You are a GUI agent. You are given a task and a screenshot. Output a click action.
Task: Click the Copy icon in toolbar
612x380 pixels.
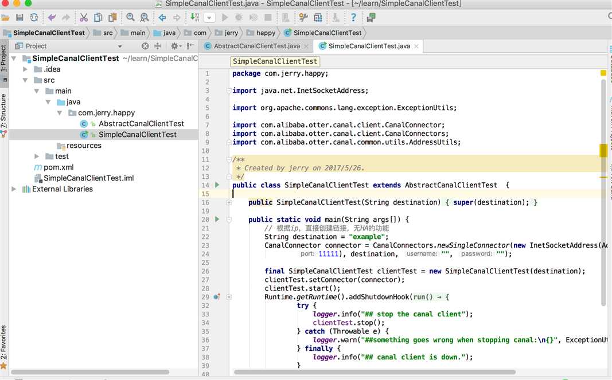coord(98,18)
